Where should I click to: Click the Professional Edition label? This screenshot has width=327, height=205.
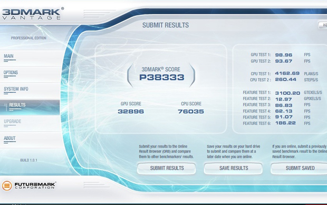click(28, 38)
